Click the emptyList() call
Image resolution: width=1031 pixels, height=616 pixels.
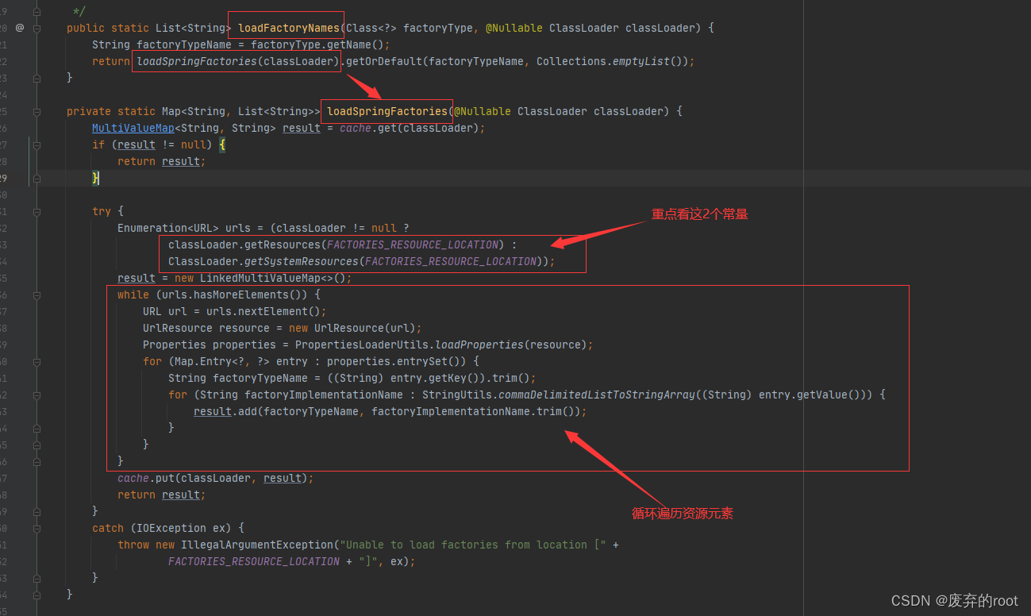(x=648, y=61)
